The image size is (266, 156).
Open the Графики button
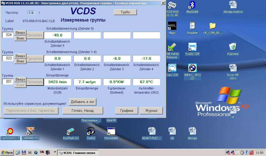tap(127, 111)
